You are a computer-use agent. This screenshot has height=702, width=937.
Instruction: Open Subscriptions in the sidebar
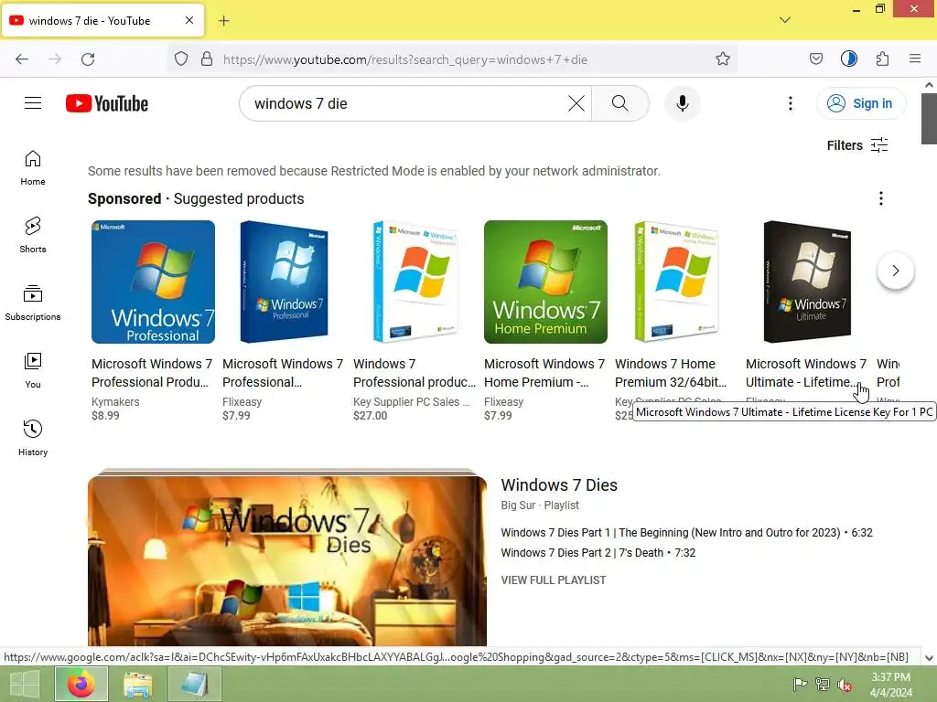coord(33,303)
